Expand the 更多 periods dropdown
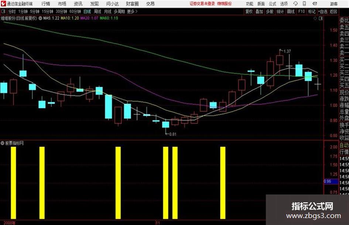The image size is (349, 225). (x=133, y=11)
